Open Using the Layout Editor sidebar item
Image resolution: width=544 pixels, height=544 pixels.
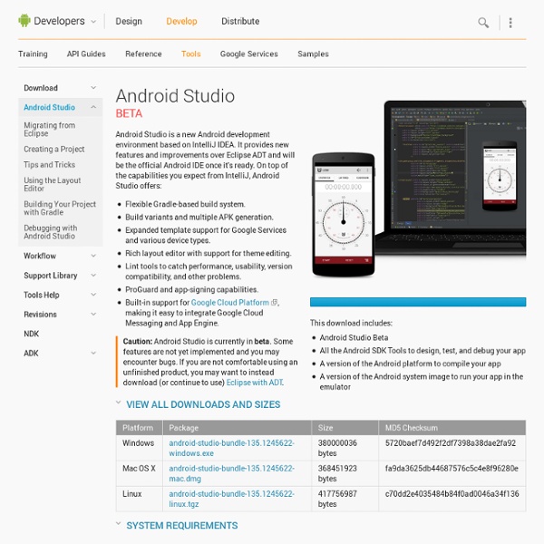[53, 184]
